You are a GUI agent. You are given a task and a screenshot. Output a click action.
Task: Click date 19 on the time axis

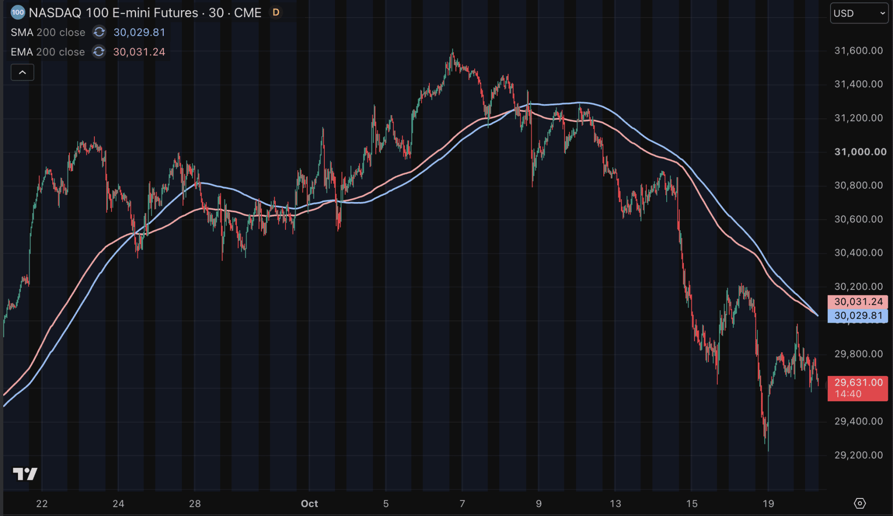[x=768, y=504]
